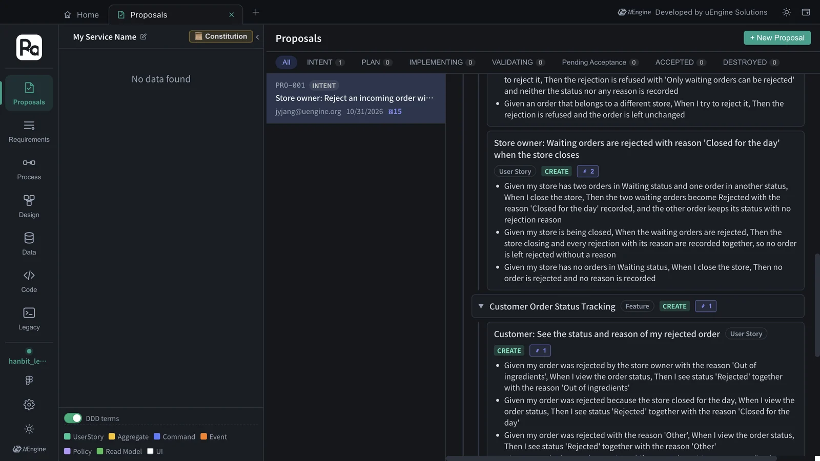Toggle the theme sun icon in the top bar
This screenshot has height=461, width=820.
786,12
